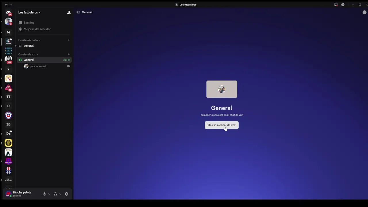Open the purple and red shield server
Screen dimensions: 368x207
coord(8,161)
